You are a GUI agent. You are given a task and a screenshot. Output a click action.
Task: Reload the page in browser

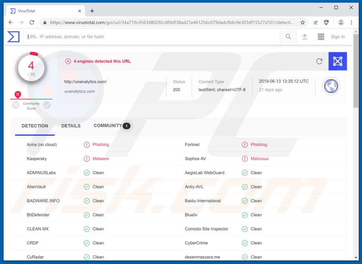click(x=32, y=22)
